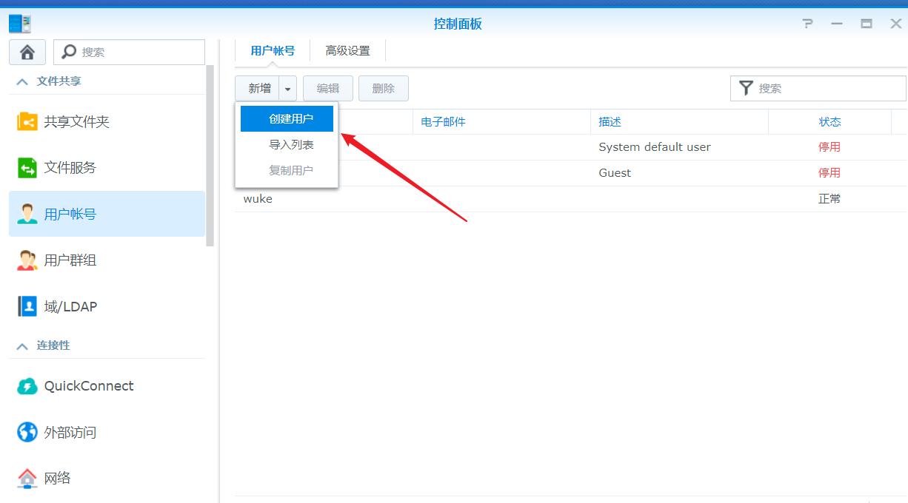Select the QuickConnect cloud icon

(x=27, y=385)
